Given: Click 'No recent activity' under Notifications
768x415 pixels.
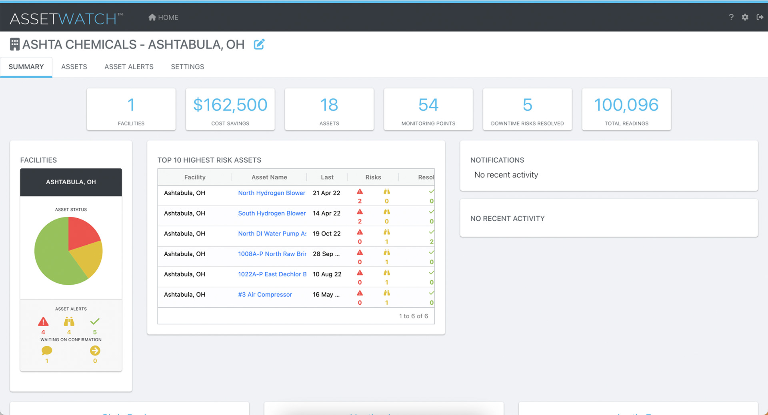Looking at the screenshot, I should pyautogui.click(x=506, y=175).
